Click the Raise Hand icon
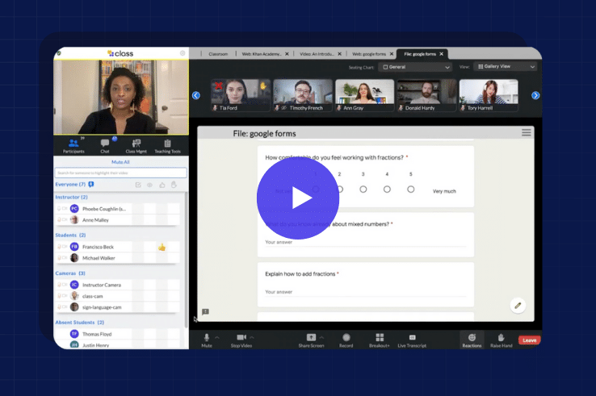 coord(501,337)
